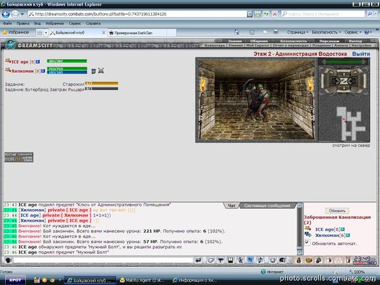Viewport: 380px width, 285px height.
Task: Open the Настройки link
Action: point(362,46)
